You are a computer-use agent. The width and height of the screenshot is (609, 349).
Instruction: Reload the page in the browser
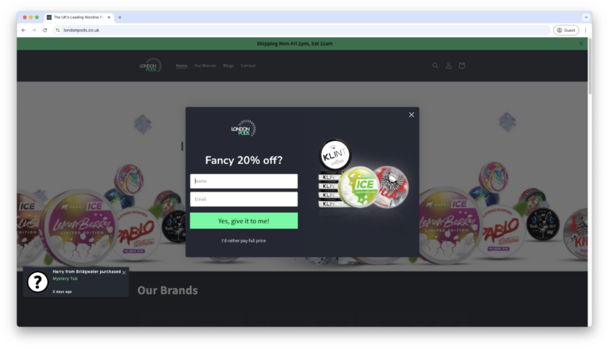(45, 30)
